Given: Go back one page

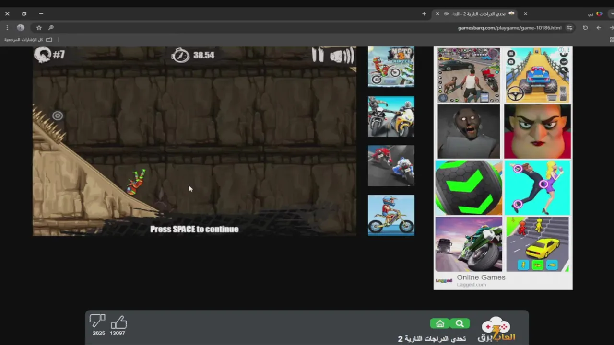Looking at the screenshot, I should point(599,28).
